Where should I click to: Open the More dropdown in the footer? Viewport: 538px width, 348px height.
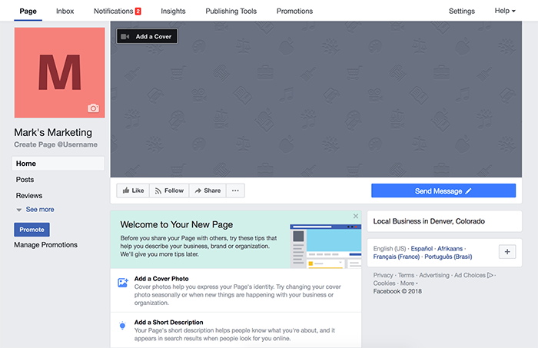(x=409, y=283)
